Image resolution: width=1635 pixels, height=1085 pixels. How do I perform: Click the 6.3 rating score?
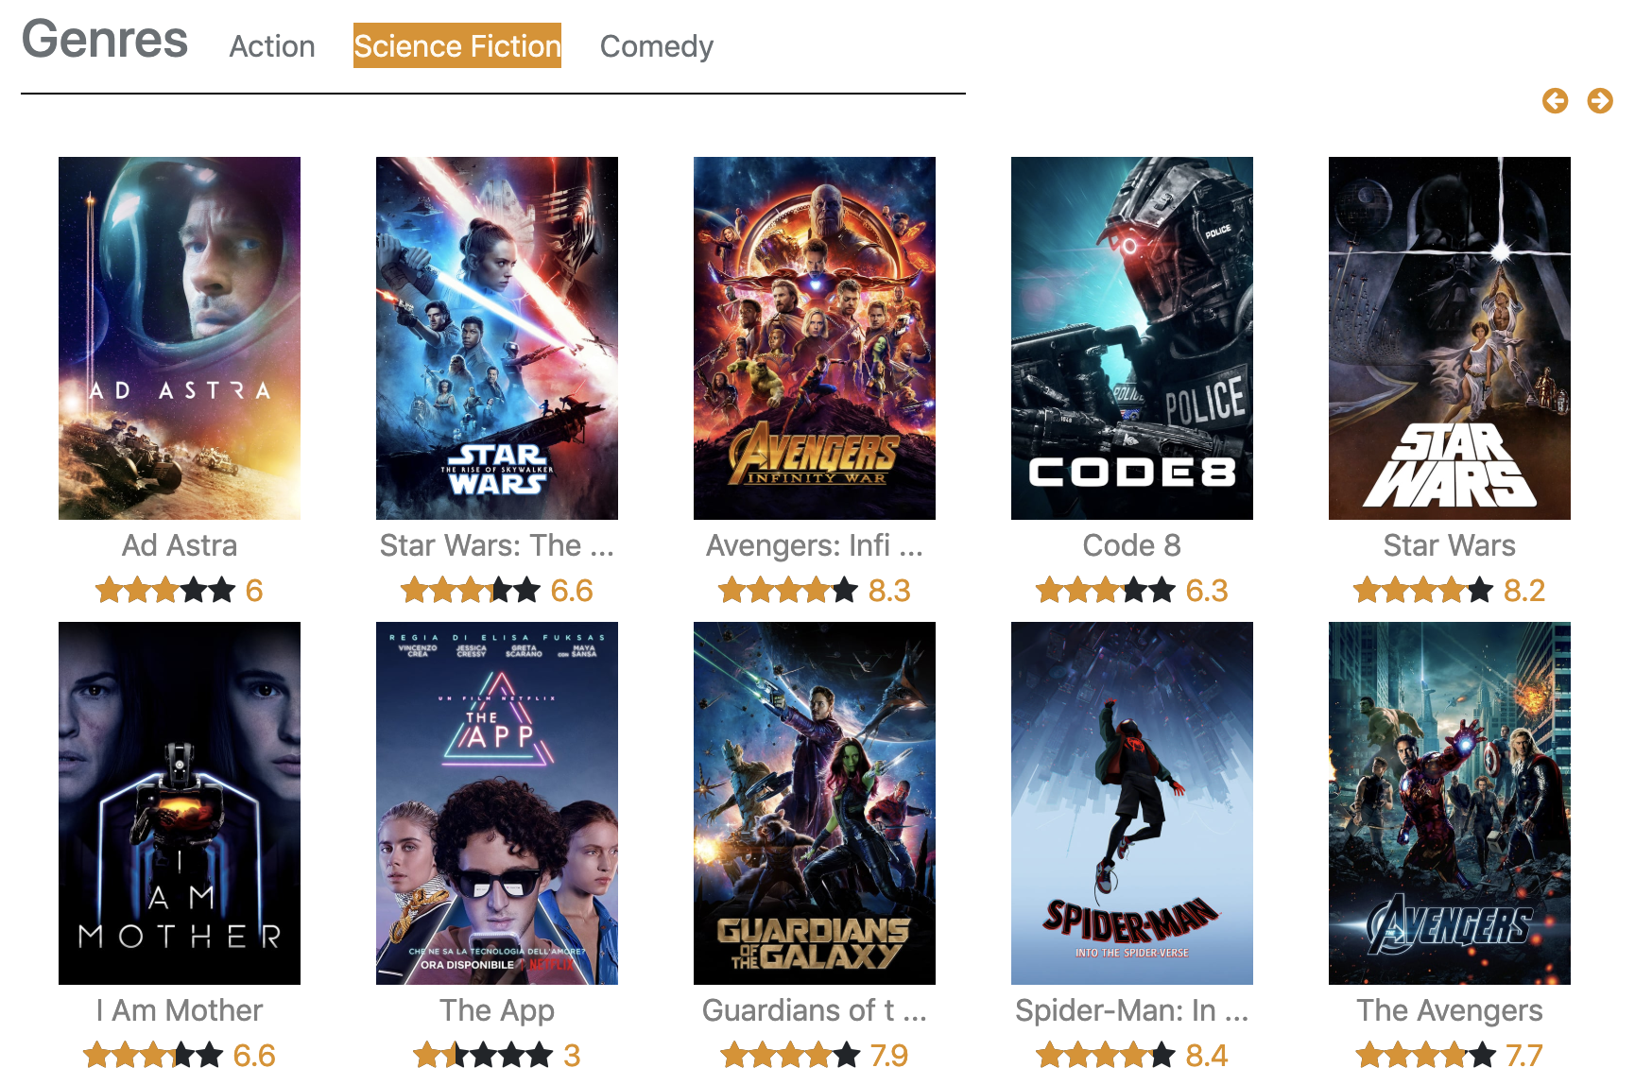(x=1207, y=591)
